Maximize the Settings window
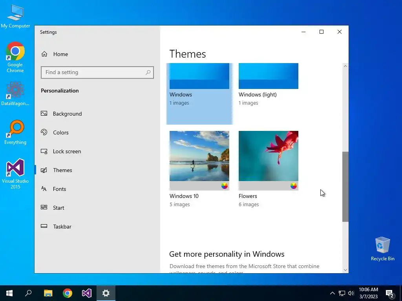The width and height of the screenshot is (402, 301). pyautogui.click(x=322, y=32)
